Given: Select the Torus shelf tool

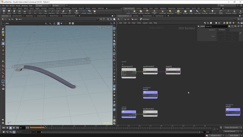Looking at the screenshot, I should pyautogui.click(x=19, y=12).
